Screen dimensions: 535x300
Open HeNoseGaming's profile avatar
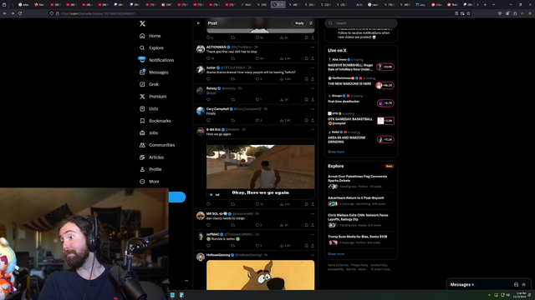tap(201, 257)
